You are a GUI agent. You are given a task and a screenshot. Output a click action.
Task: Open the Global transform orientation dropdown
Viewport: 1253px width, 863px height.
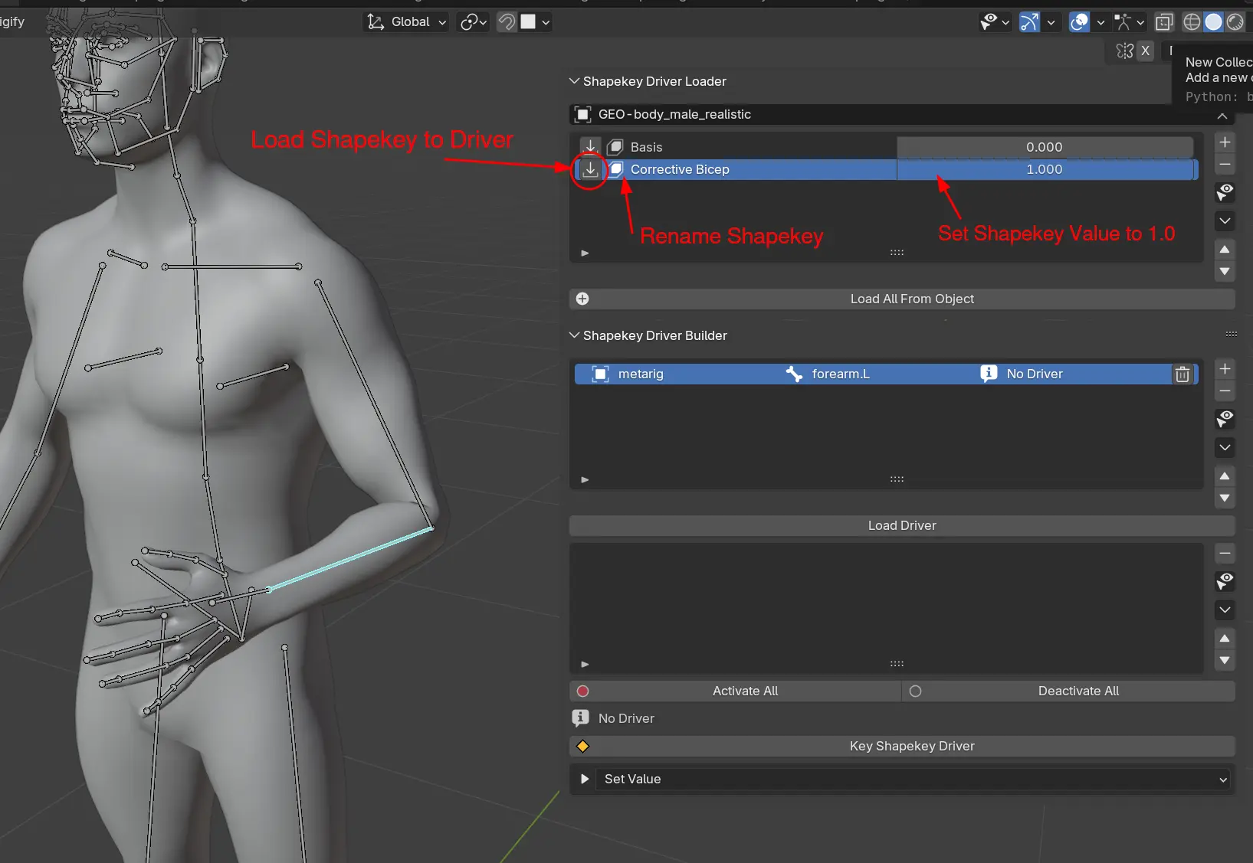tap(406, 22)
